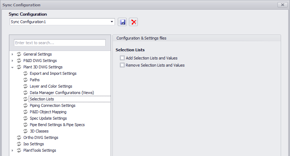Viewport: 290px width, 156px height.
Task: Open Piping Connection Settings
Action: click(x=53, y=105)
